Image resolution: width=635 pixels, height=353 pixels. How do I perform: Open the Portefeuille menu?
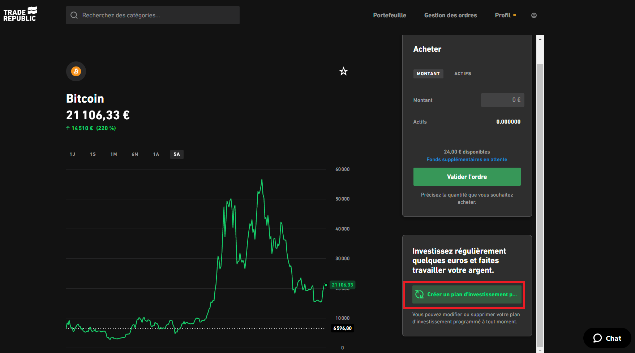390,15
